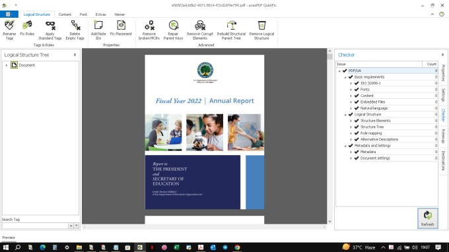Screen dimensions: 449x252
Task: Expand the Embedded Files row
Action: pyautogui.click(x=351, y=102)
